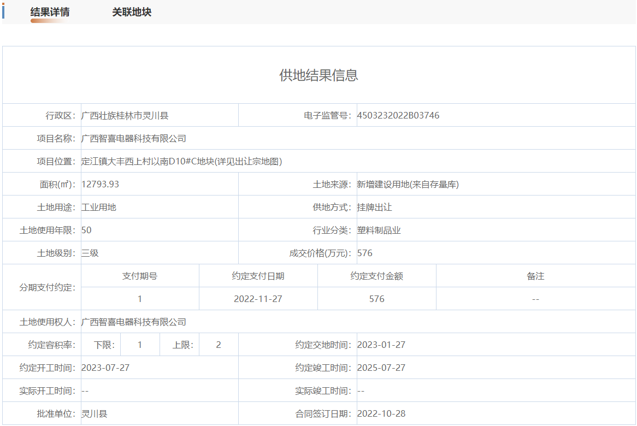Select the 电子监管号 value 4503232022B03746

(398, 116)
